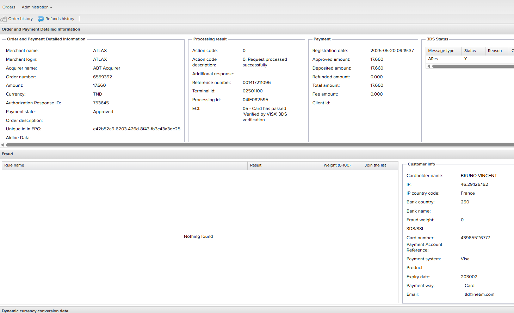Open Order history from the toolbar
514x313 pixels.
pos(20,19)
